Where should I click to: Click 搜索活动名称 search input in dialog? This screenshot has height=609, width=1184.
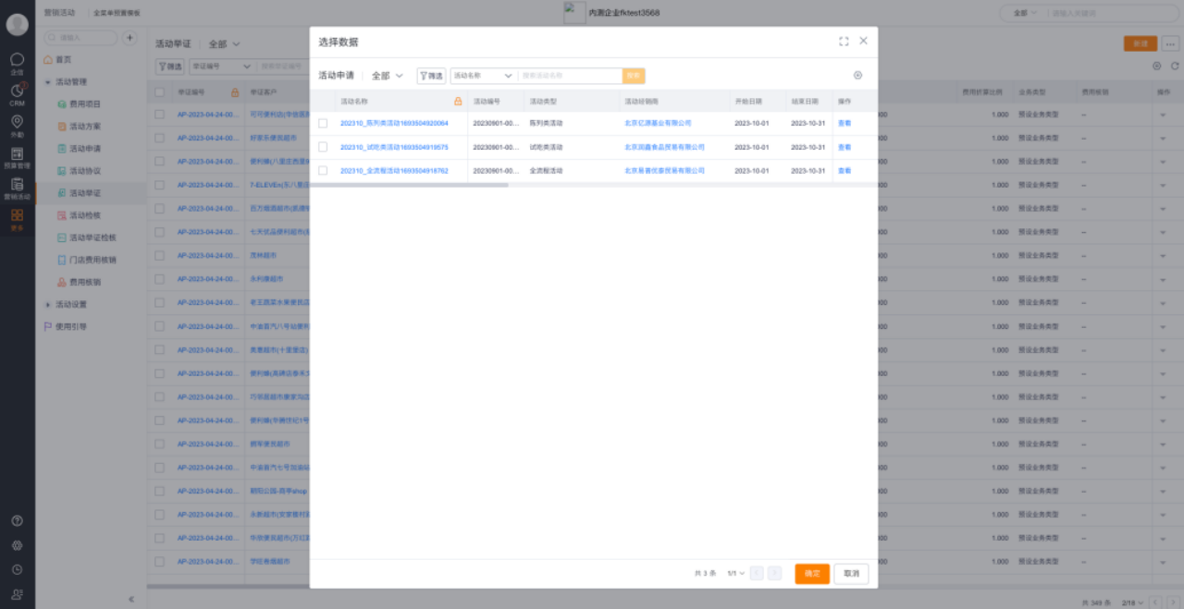569,76
